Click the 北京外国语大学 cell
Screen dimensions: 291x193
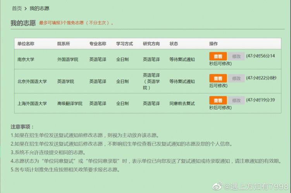click(x=32, y=81)
